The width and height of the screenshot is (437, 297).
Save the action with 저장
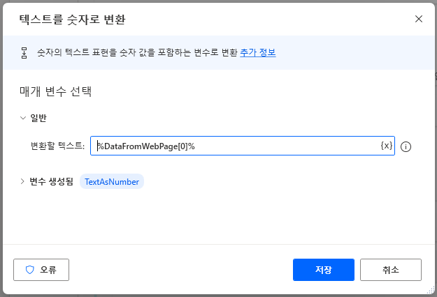pyautogui.click(x=324, y=270)
